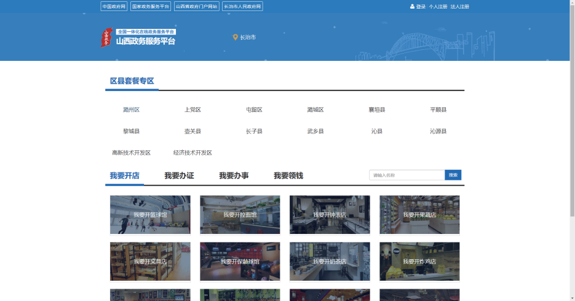
Task: Select the 区县套餐专区 heading tab
Action: click(132, 81)
